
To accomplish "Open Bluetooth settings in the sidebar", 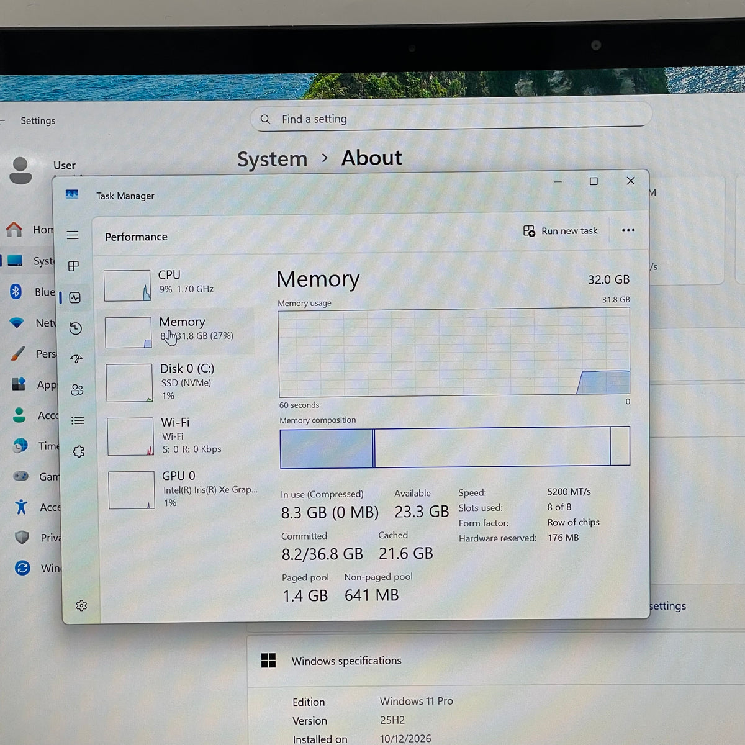I will point(31,292).
